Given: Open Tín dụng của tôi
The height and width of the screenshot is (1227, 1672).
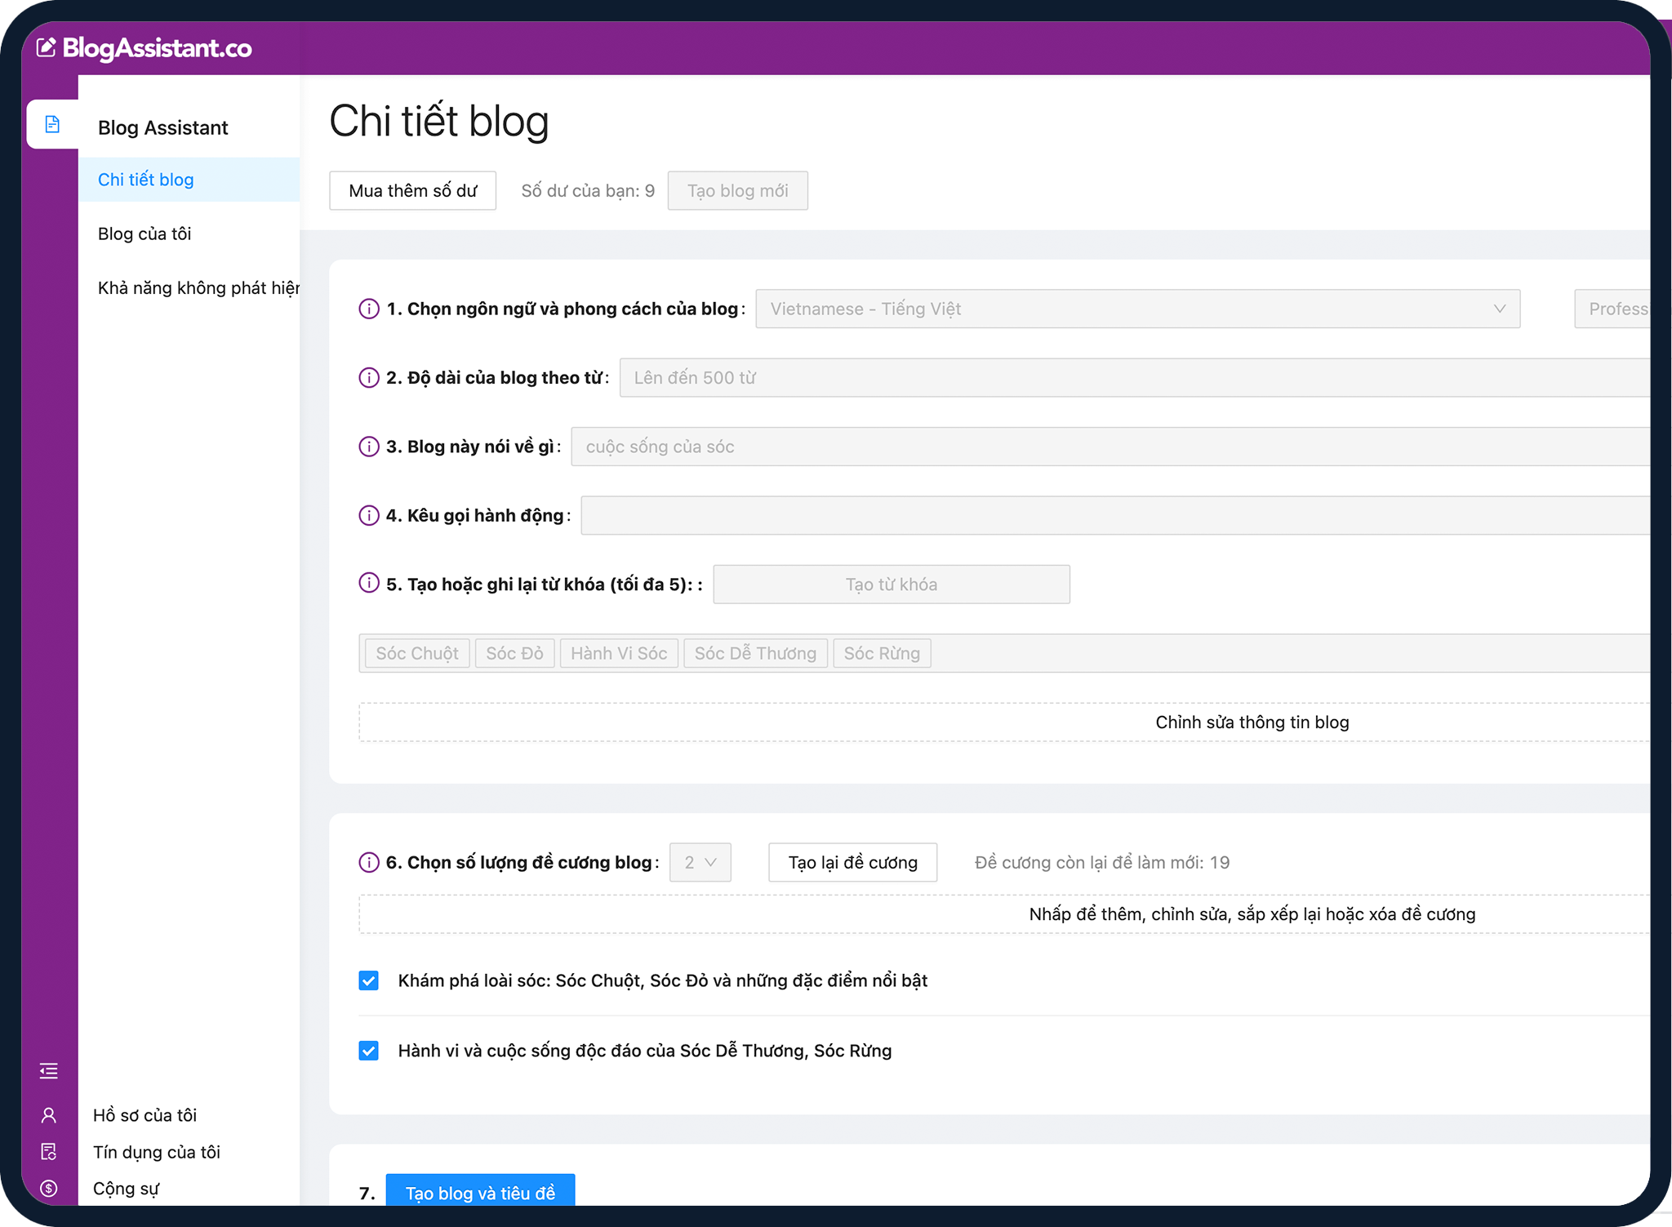Looking at the screenshot, I should coord(157,1152).
